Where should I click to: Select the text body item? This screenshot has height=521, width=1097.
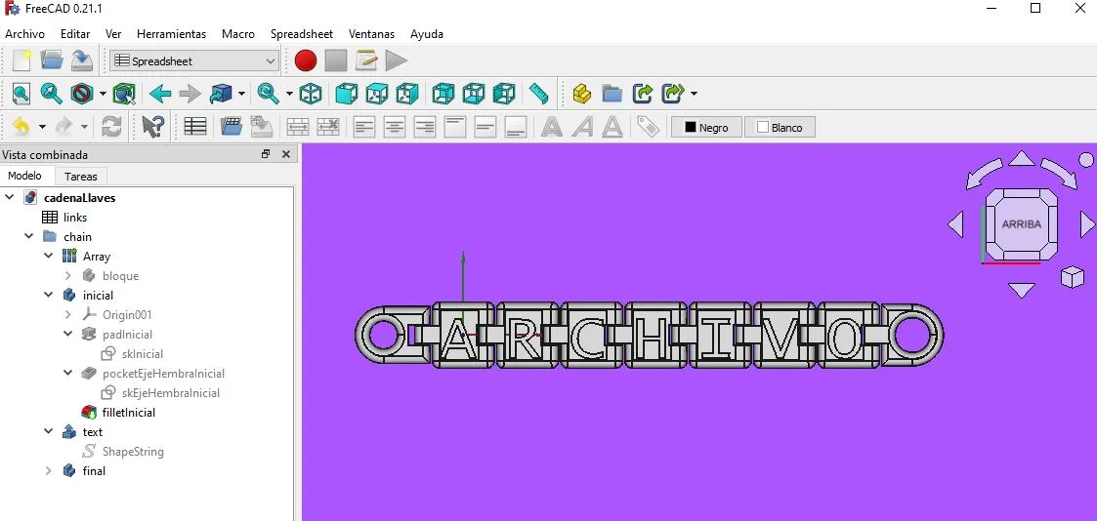[x=93, y=432]
